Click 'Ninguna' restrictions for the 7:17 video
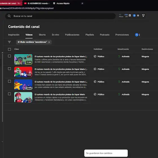 tap(145, 95)
